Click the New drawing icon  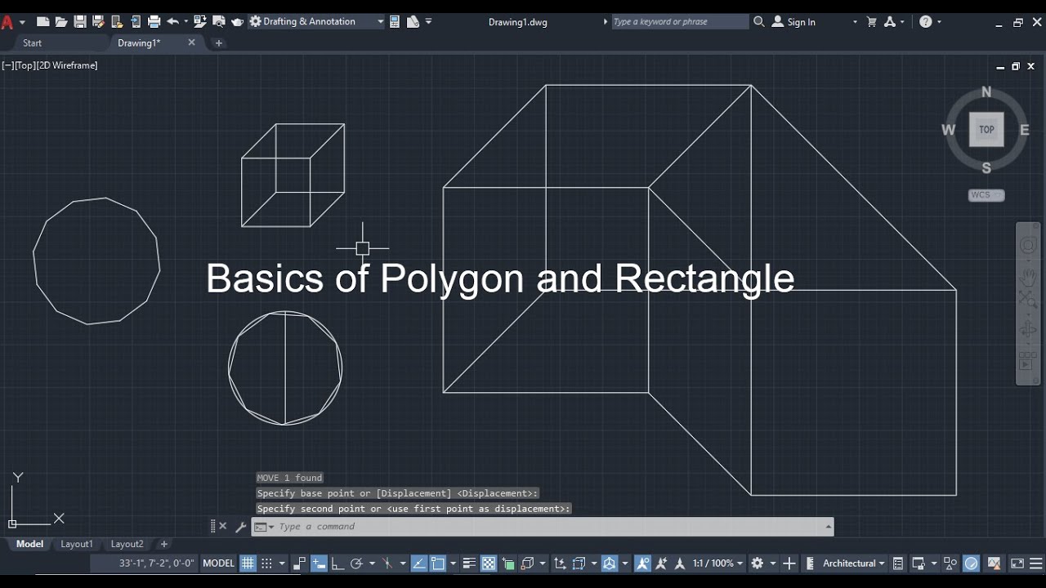pos(43,22)
